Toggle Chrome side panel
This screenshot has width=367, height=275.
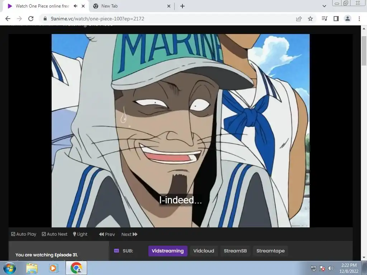click(336, 19)
